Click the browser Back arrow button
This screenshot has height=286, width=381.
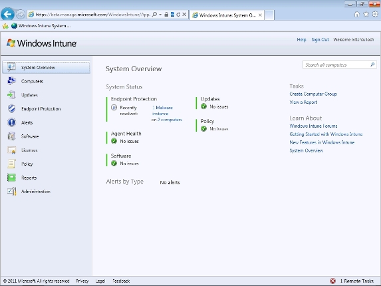click(7, 15)
